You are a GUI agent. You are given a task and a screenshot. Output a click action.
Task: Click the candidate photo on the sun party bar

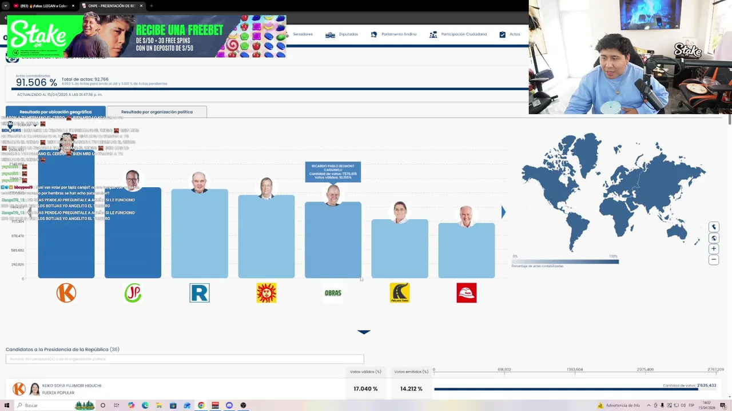coord(266,188)
